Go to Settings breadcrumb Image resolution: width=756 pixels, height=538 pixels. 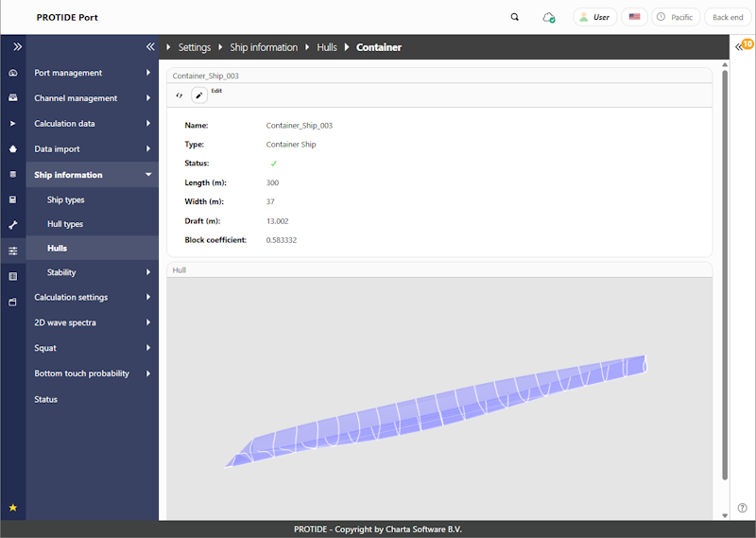pos(195,47)
